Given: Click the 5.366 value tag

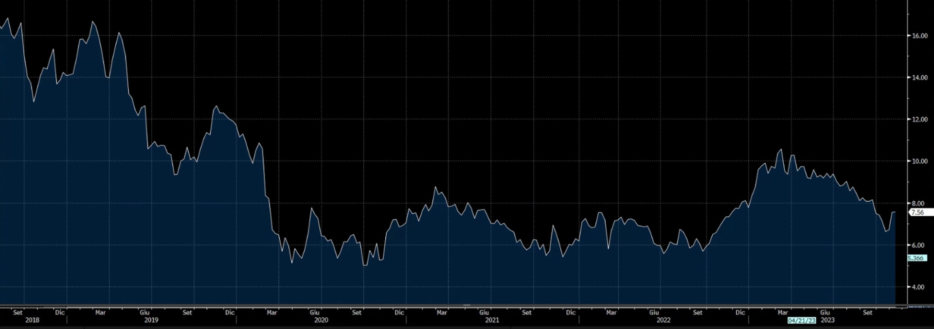Looking at the screenshot, I should click(x=916, y=259).
